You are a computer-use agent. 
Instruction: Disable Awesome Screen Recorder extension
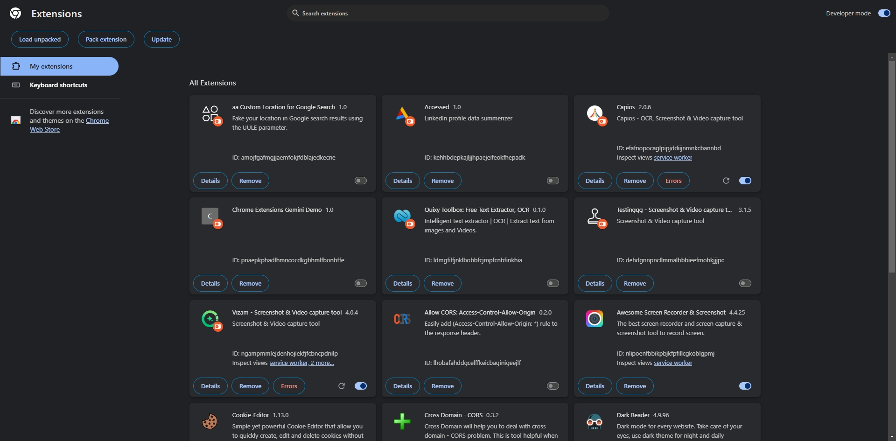point(745,386)
